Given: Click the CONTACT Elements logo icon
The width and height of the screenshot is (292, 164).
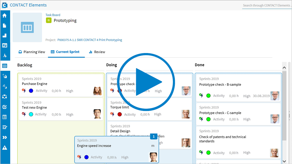Looking at the screenshot, I should [x=5, y=5].
